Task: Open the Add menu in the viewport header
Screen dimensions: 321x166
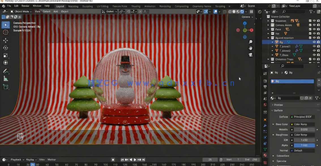Action: point(55,11)
